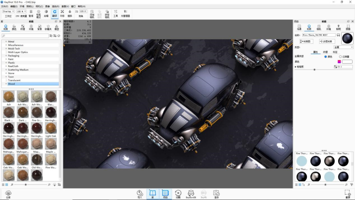This screenshot has width=355, height=200.
Task: Open the Startup workspace dropdown
Action: click(8, 11)
